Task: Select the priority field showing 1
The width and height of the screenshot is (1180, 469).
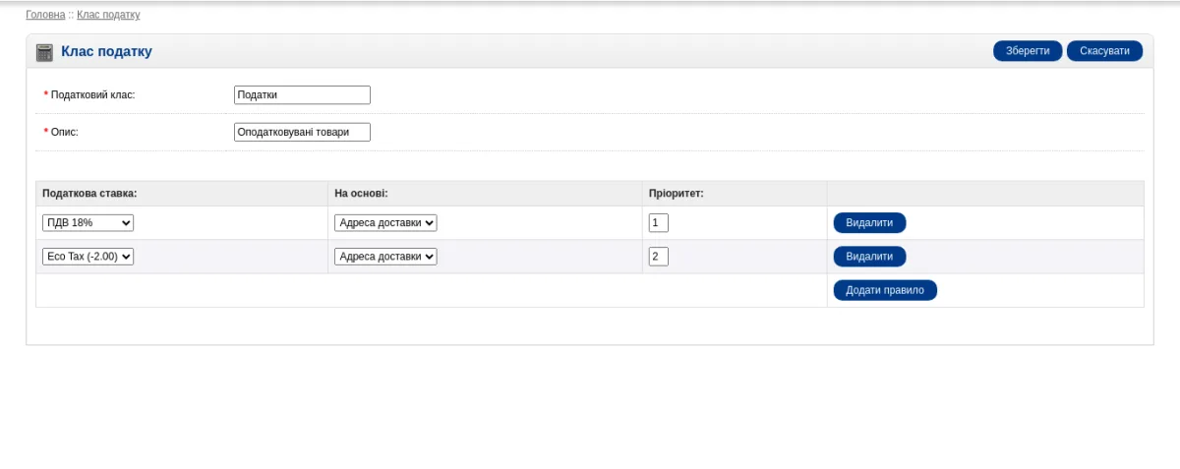Action: click(x=659, y=223)
